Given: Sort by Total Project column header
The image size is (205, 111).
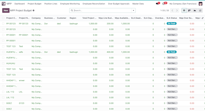Looking at the screenshot, I should pyautogui.click(x=89, y=18).
